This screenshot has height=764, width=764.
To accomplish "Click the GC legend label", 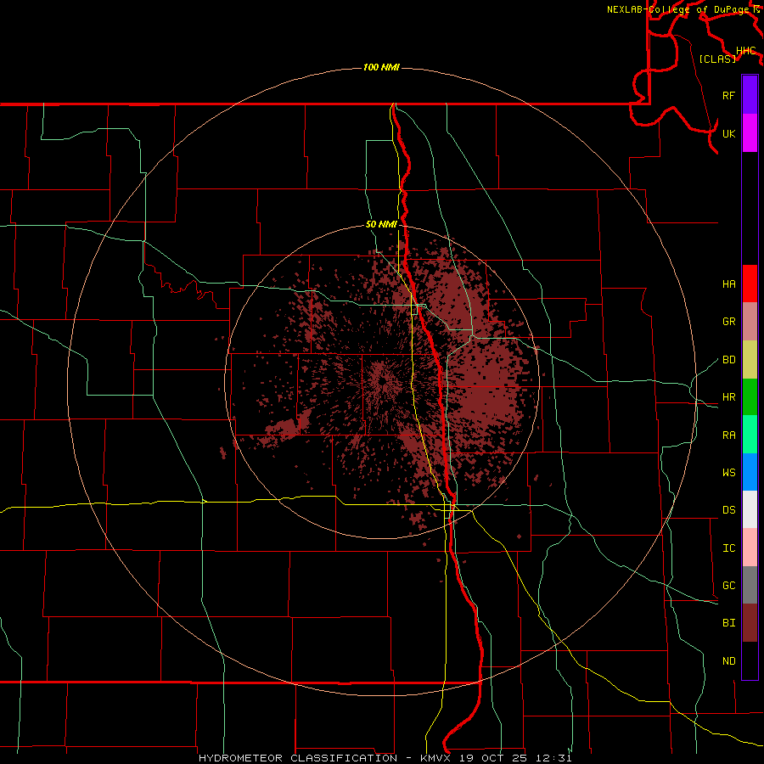I will [x=729, y=586].
